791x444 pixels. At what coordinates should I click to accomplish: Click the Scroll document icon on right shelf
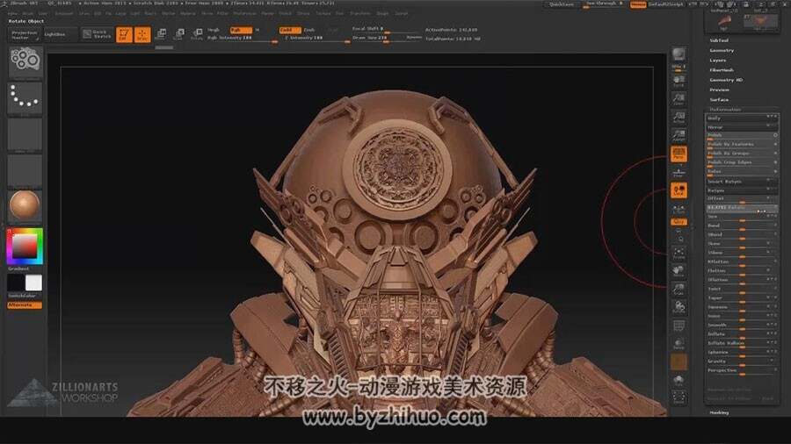coord(679,81)
